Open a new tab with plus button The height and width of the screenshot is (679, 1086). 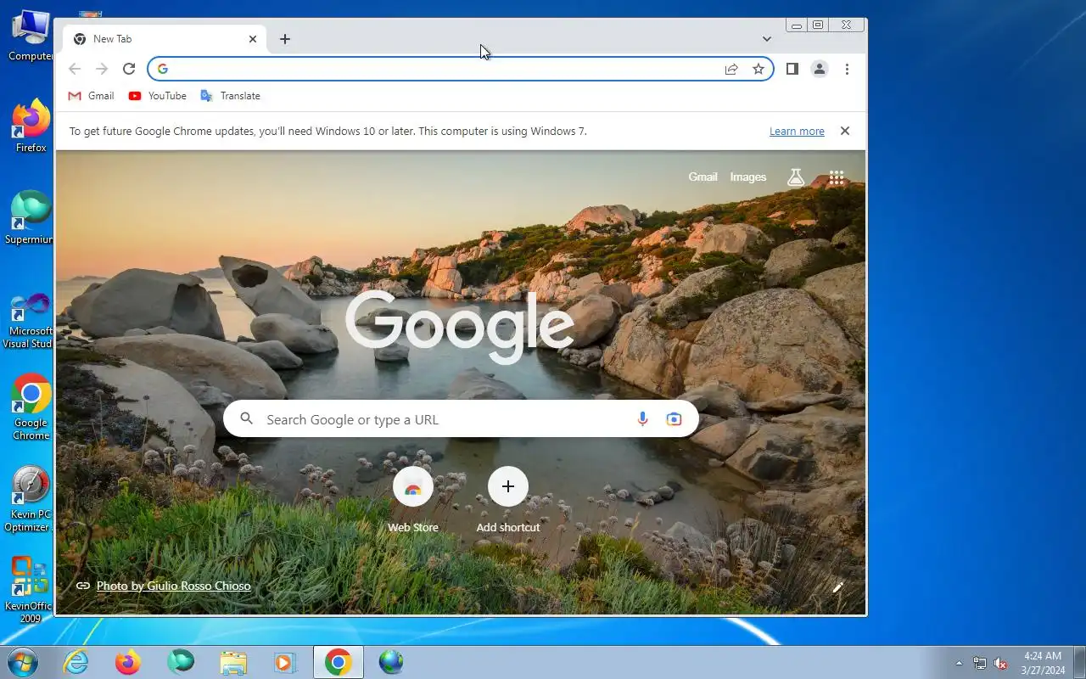[285, 39]
